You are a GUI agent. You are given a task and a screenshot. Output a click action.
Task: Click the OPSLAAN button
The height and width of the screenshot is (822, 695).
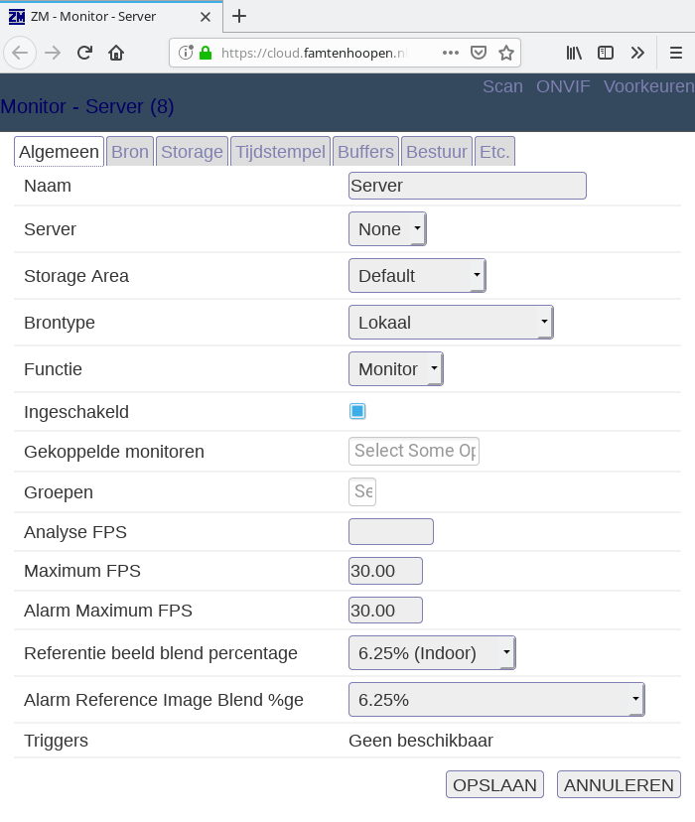tap(494, 785)
